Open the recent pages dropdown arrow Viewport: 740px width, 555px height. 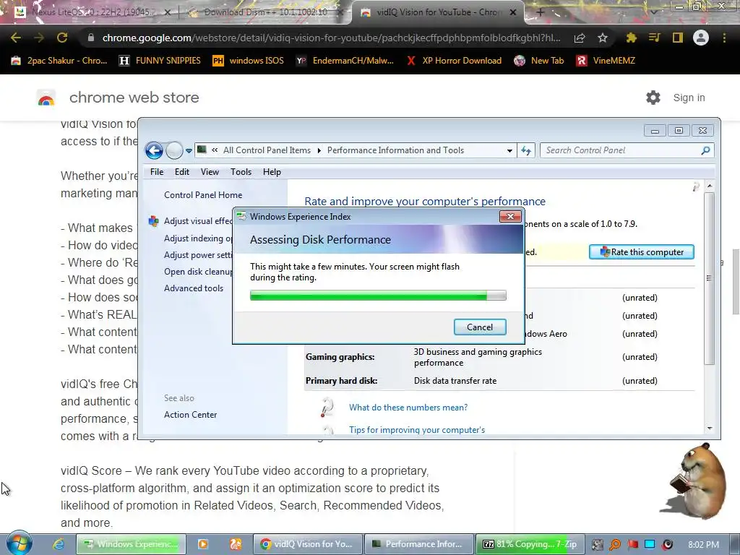point(189,151)
